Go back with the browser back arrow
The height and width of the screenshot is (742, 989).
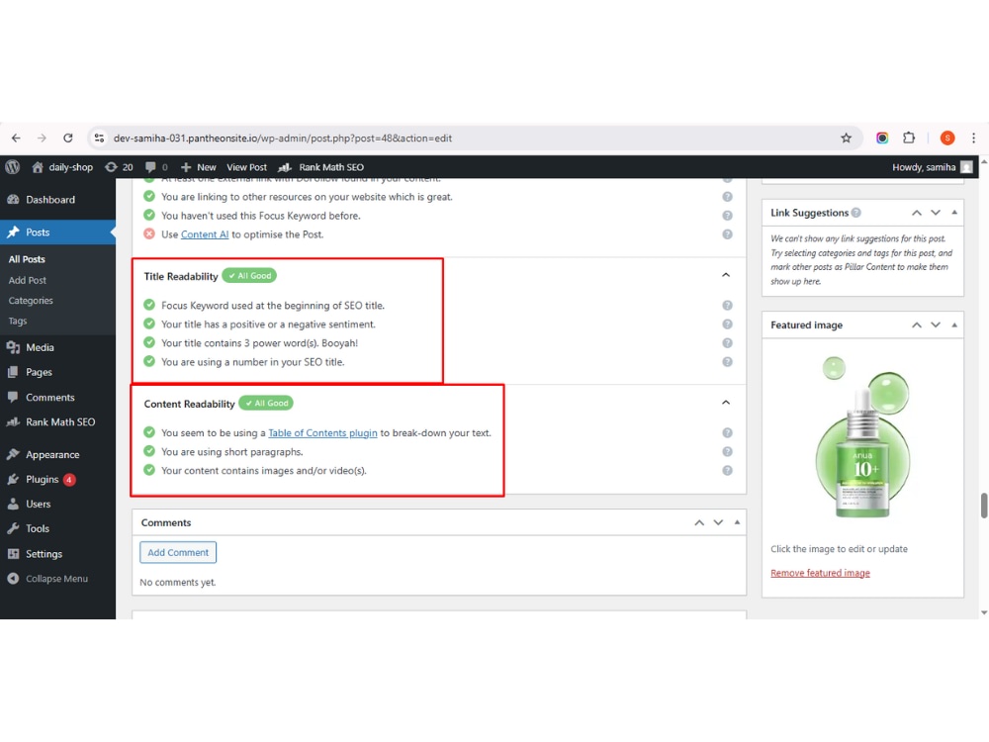[x=16, y=138]
